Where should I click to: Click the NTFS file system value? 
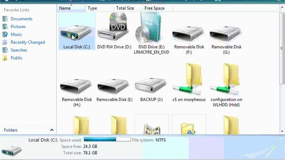click(161, 140)
